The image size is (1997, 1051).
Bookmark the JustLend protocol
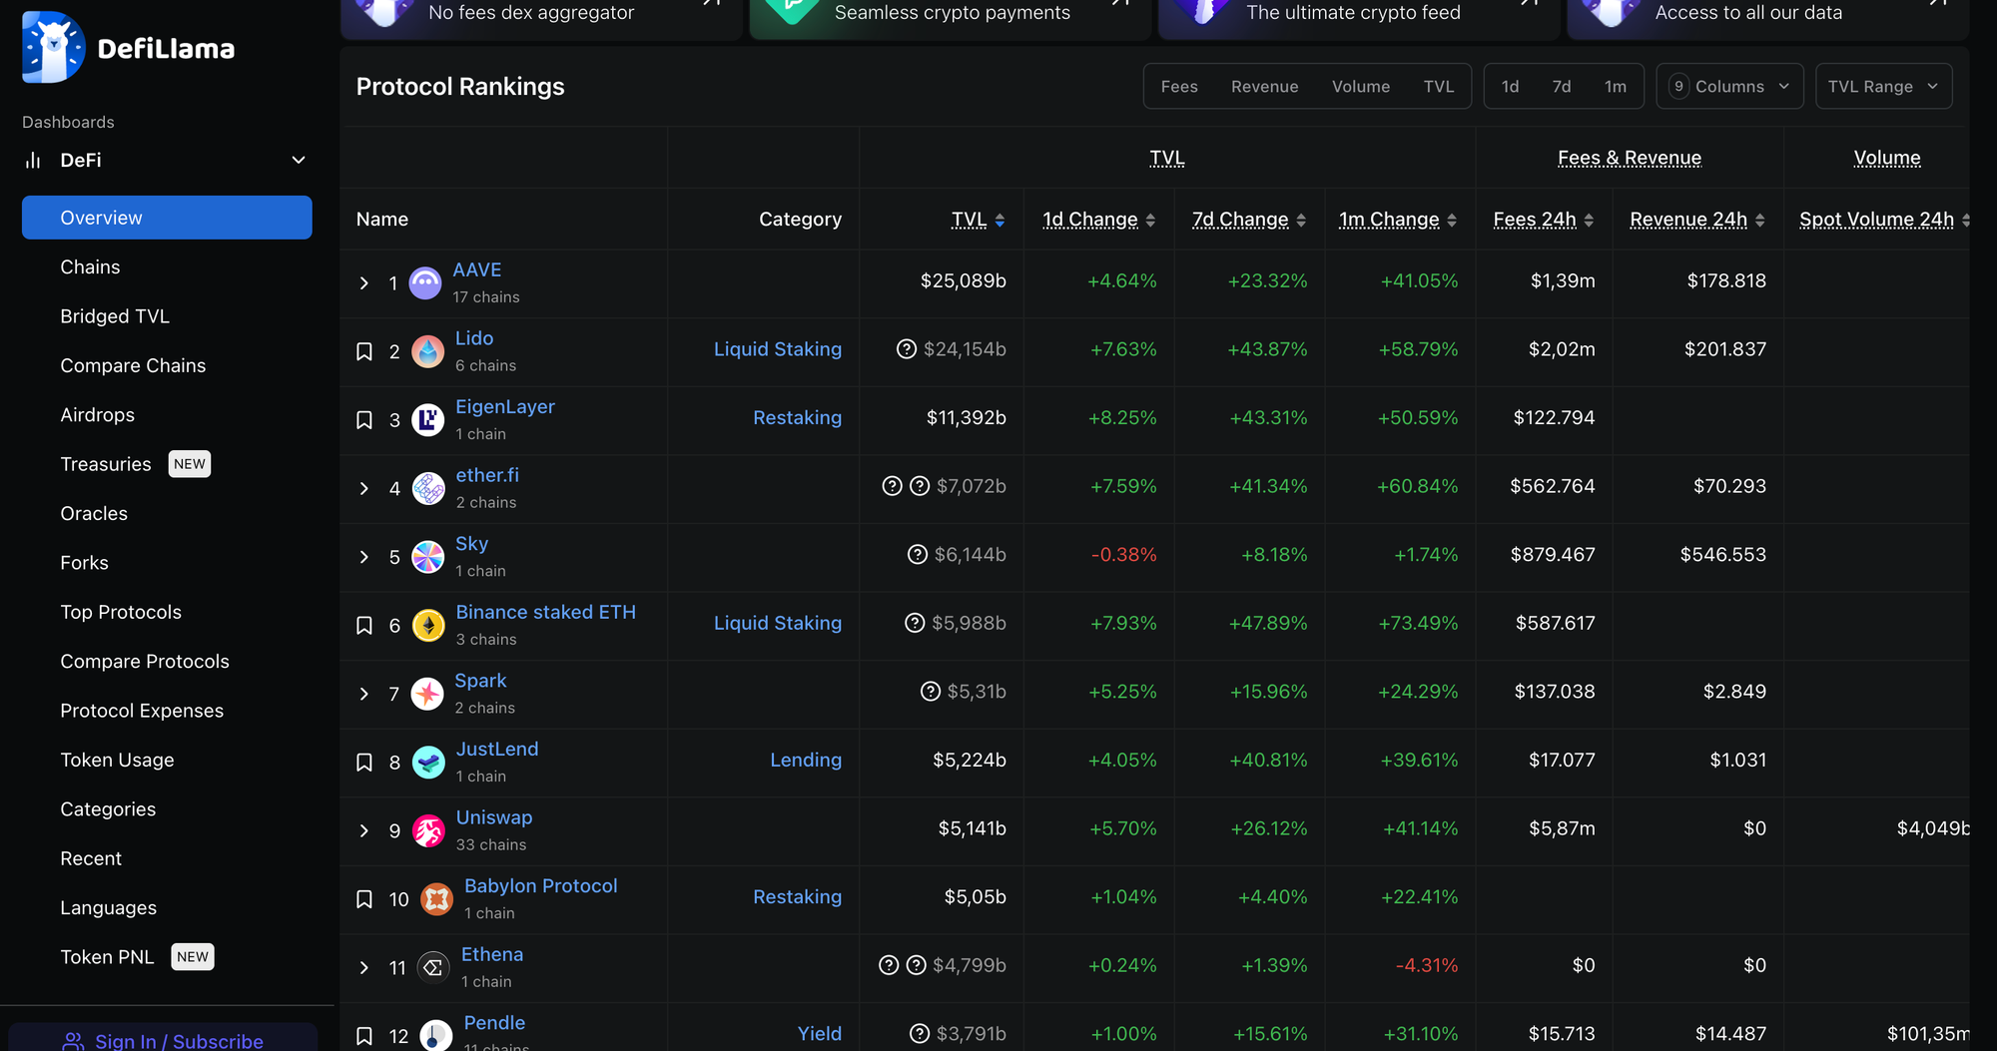[364, 763]
